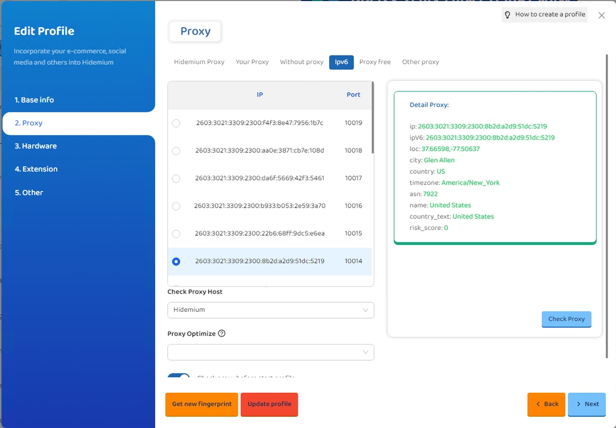
Task: Open 4. Extension in sidebar
Action: (36, 169)
